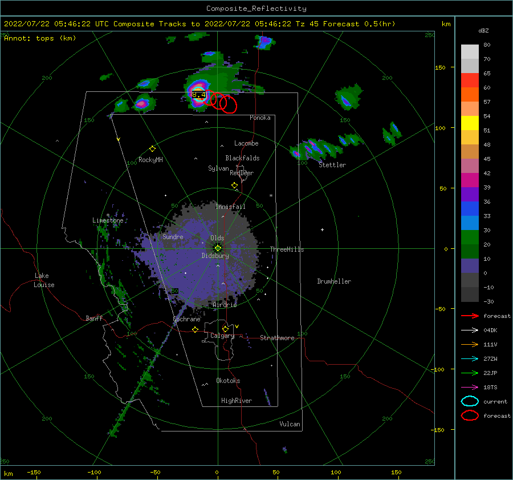Click the Didsbury label
The image size is (513, 480).
215,256
